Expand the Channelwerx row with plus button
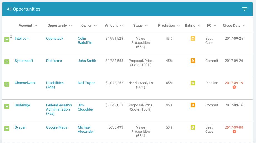 [x=7, y=84]
